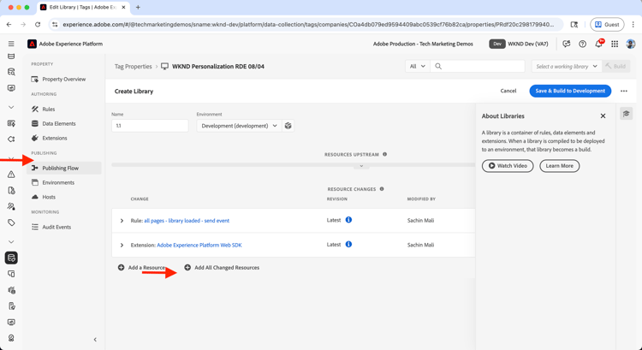Click Cancel
Viewport: 642px width, 350px height.
[x=508, y=91]
